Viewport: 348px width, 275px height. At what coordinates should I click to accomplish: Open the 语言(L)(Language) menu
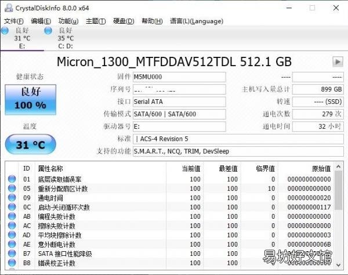point(196,21)
